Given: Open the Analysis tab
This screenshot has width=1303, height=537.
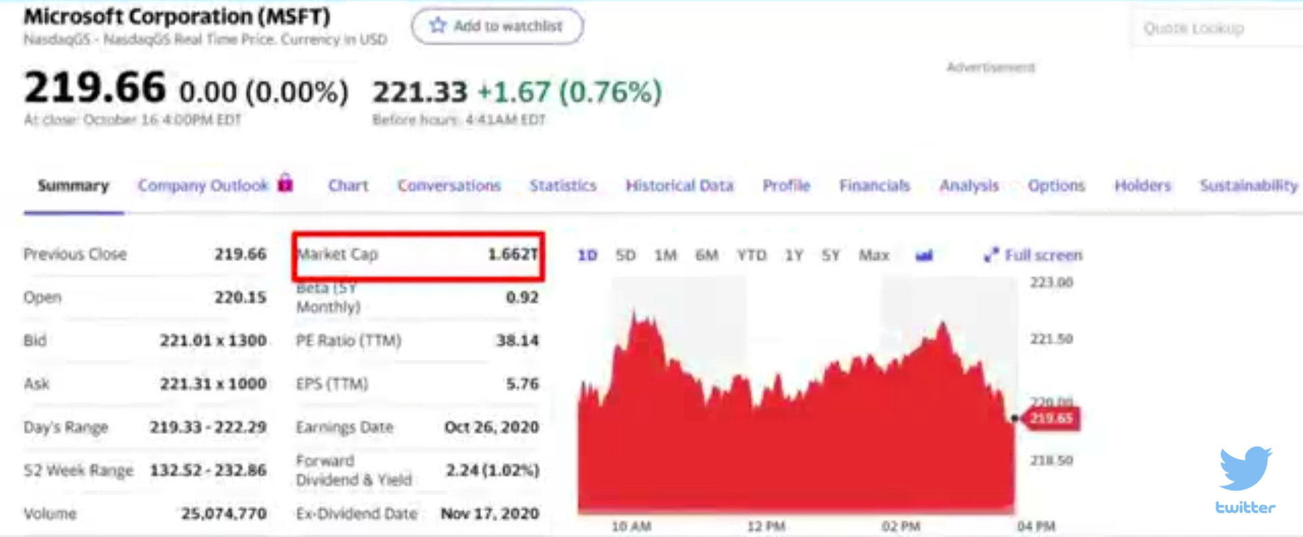Looking at the screenshot, I should (x=969, y=186).
